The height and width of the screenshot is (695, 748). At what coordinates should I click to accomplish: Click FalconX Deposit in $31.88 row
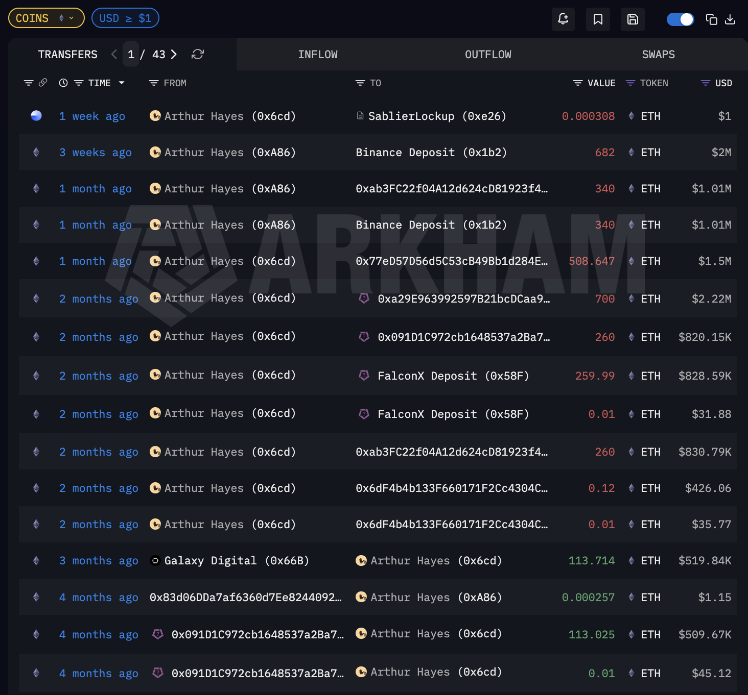453,414
